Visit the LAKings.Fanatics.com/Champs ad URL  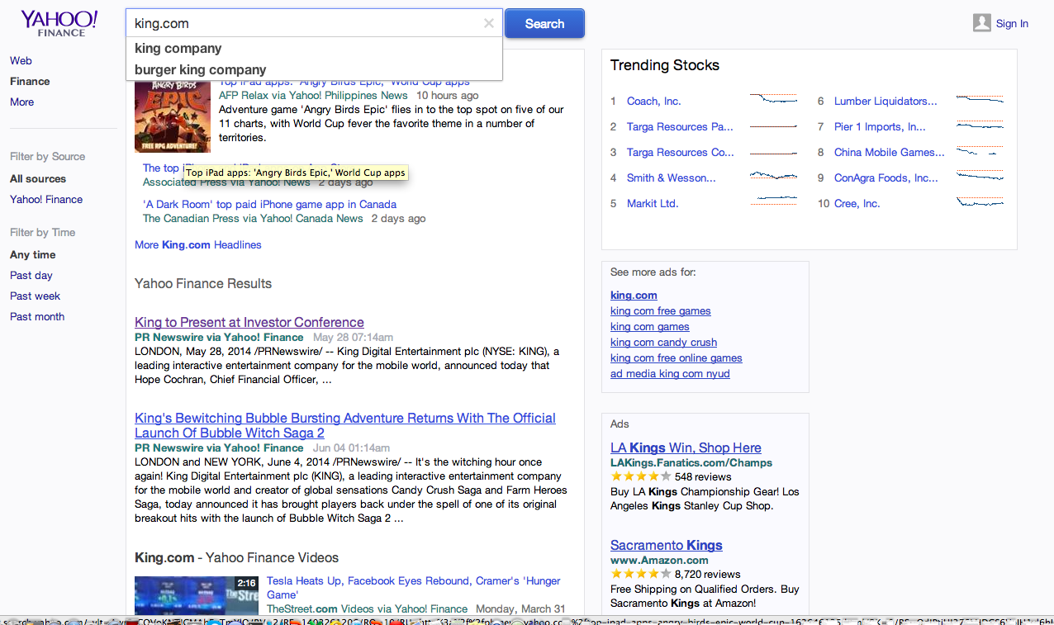[x=691, y=462]
